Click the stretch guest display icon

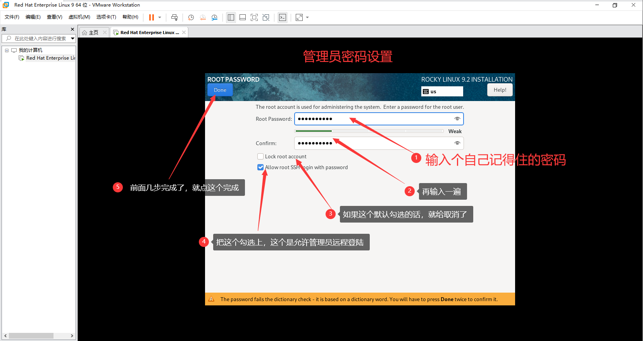299,17
